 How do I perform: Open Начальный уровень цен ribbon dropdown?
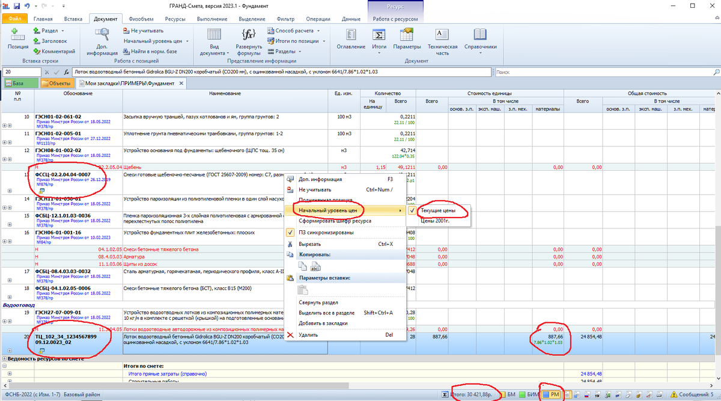pyautogui.click(x=156, y=41)
